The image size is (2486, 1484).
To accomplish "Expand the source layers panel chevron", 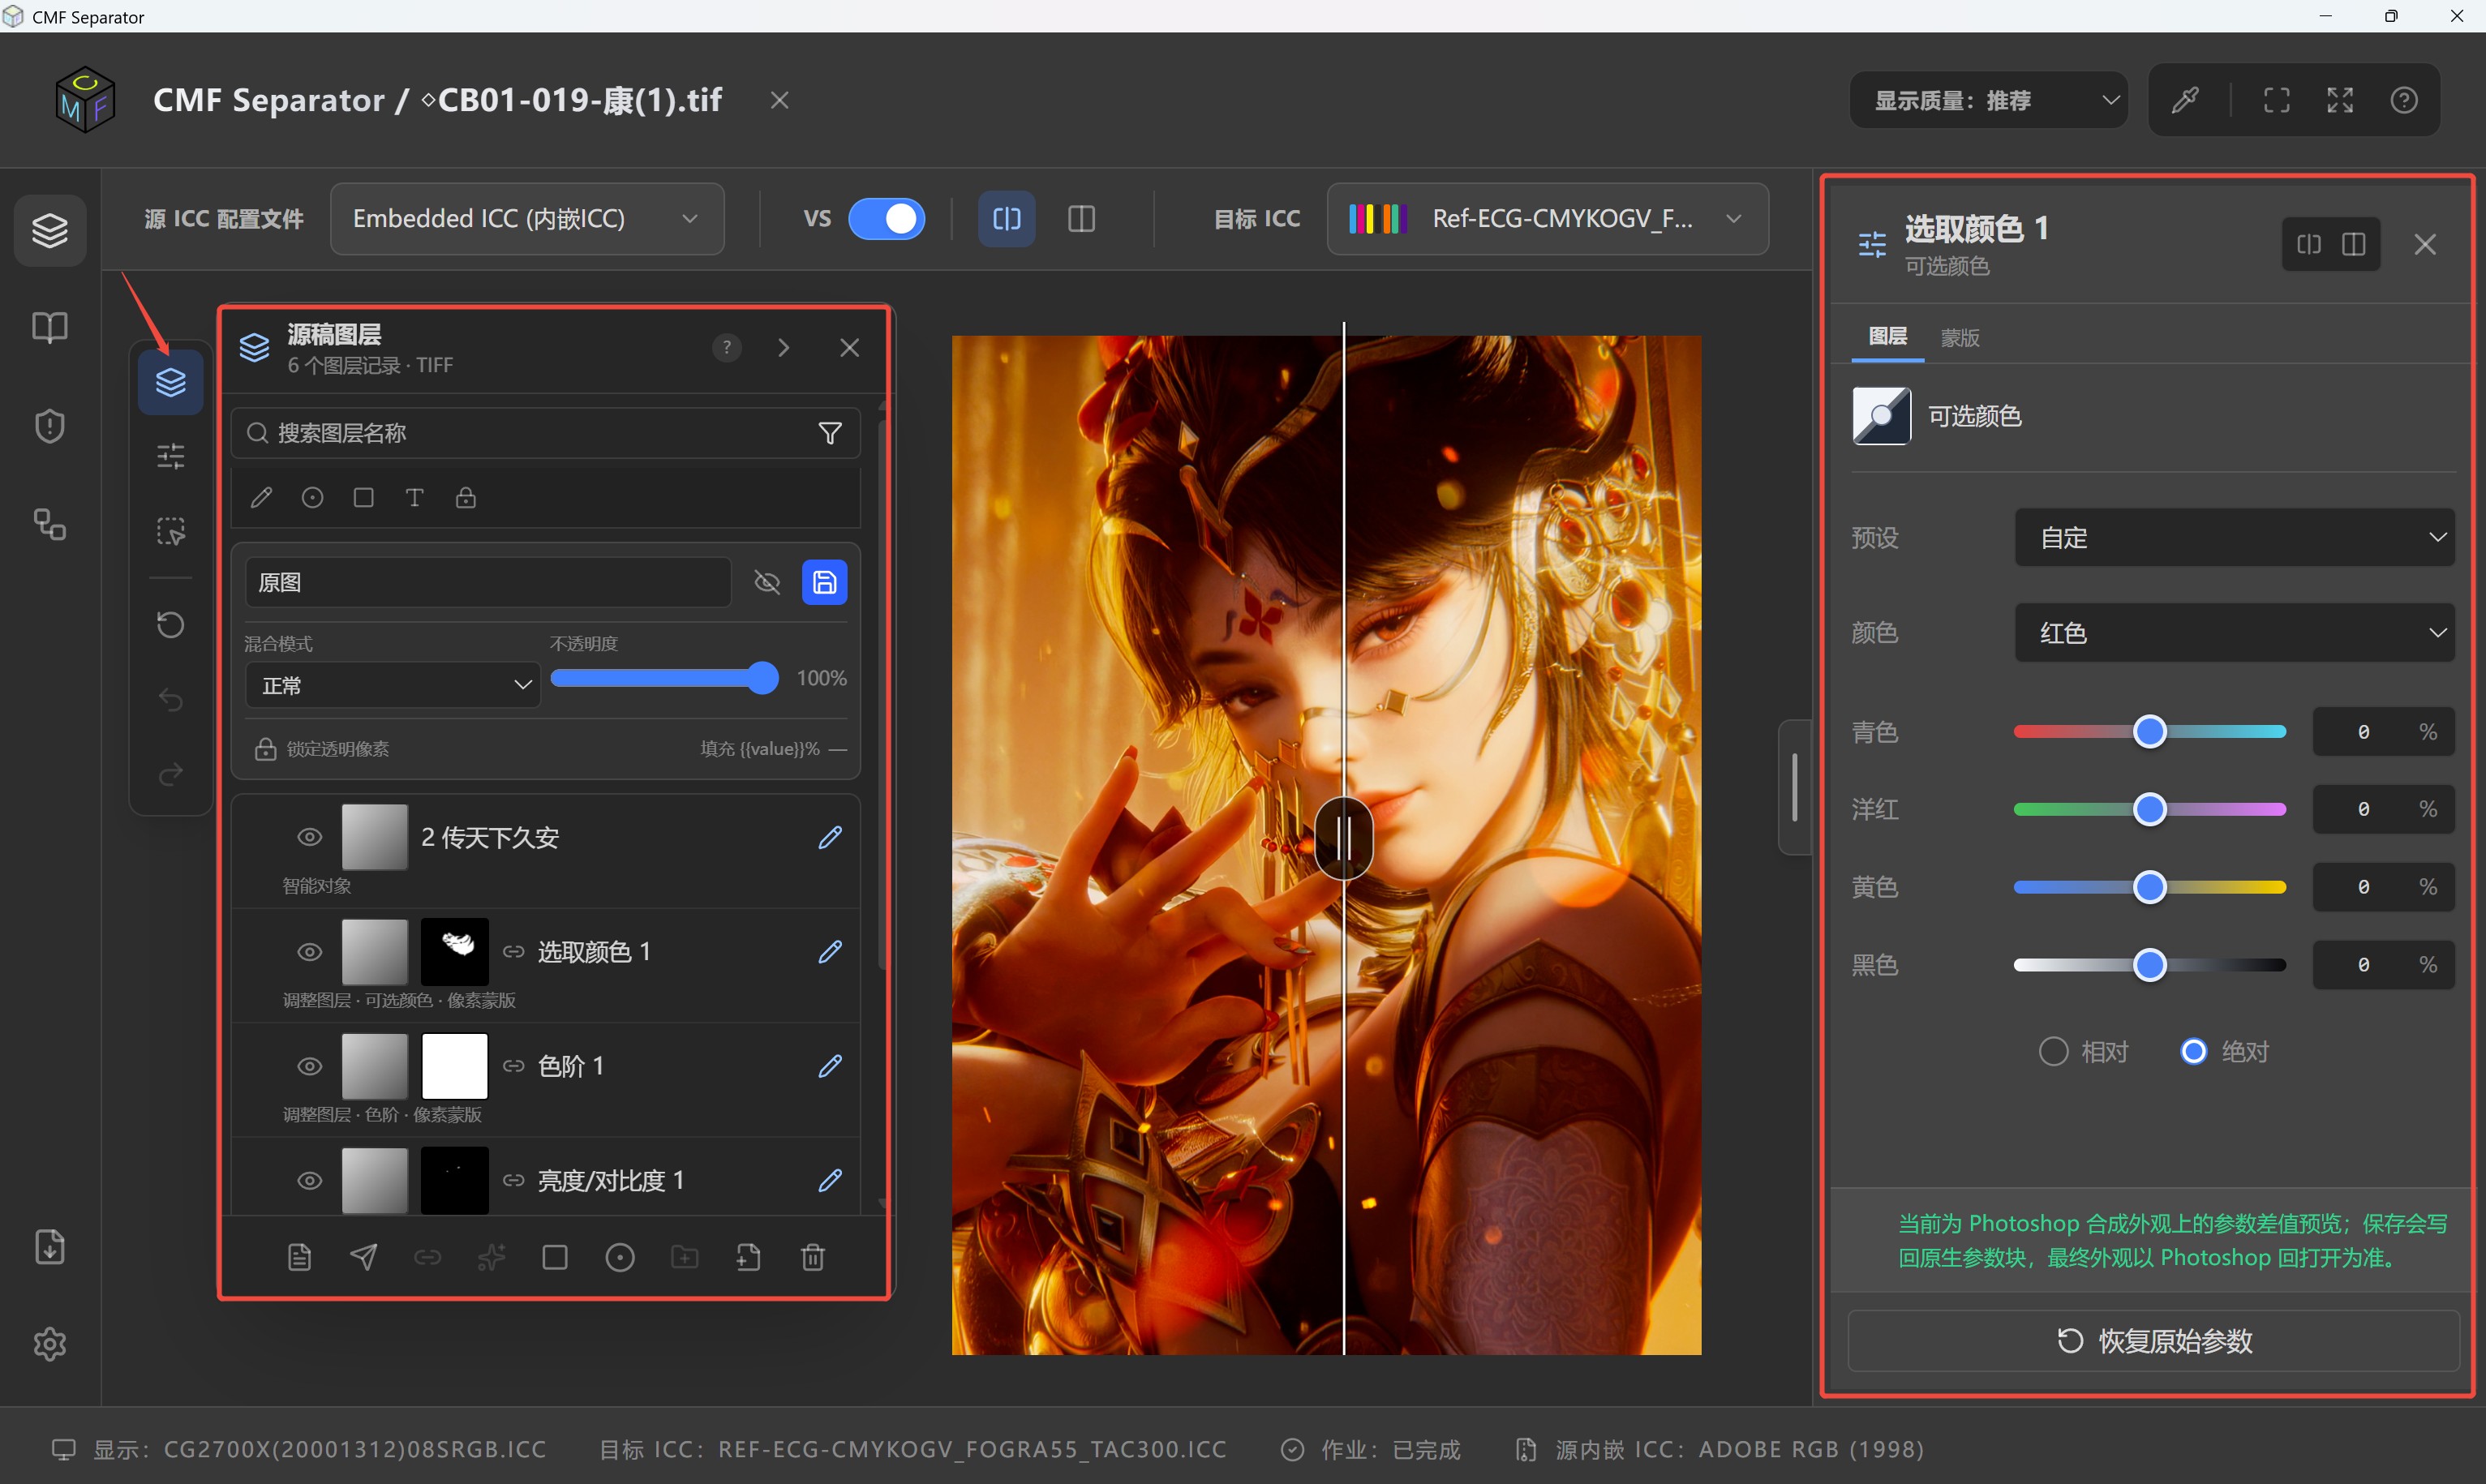I will coord(784,348).
